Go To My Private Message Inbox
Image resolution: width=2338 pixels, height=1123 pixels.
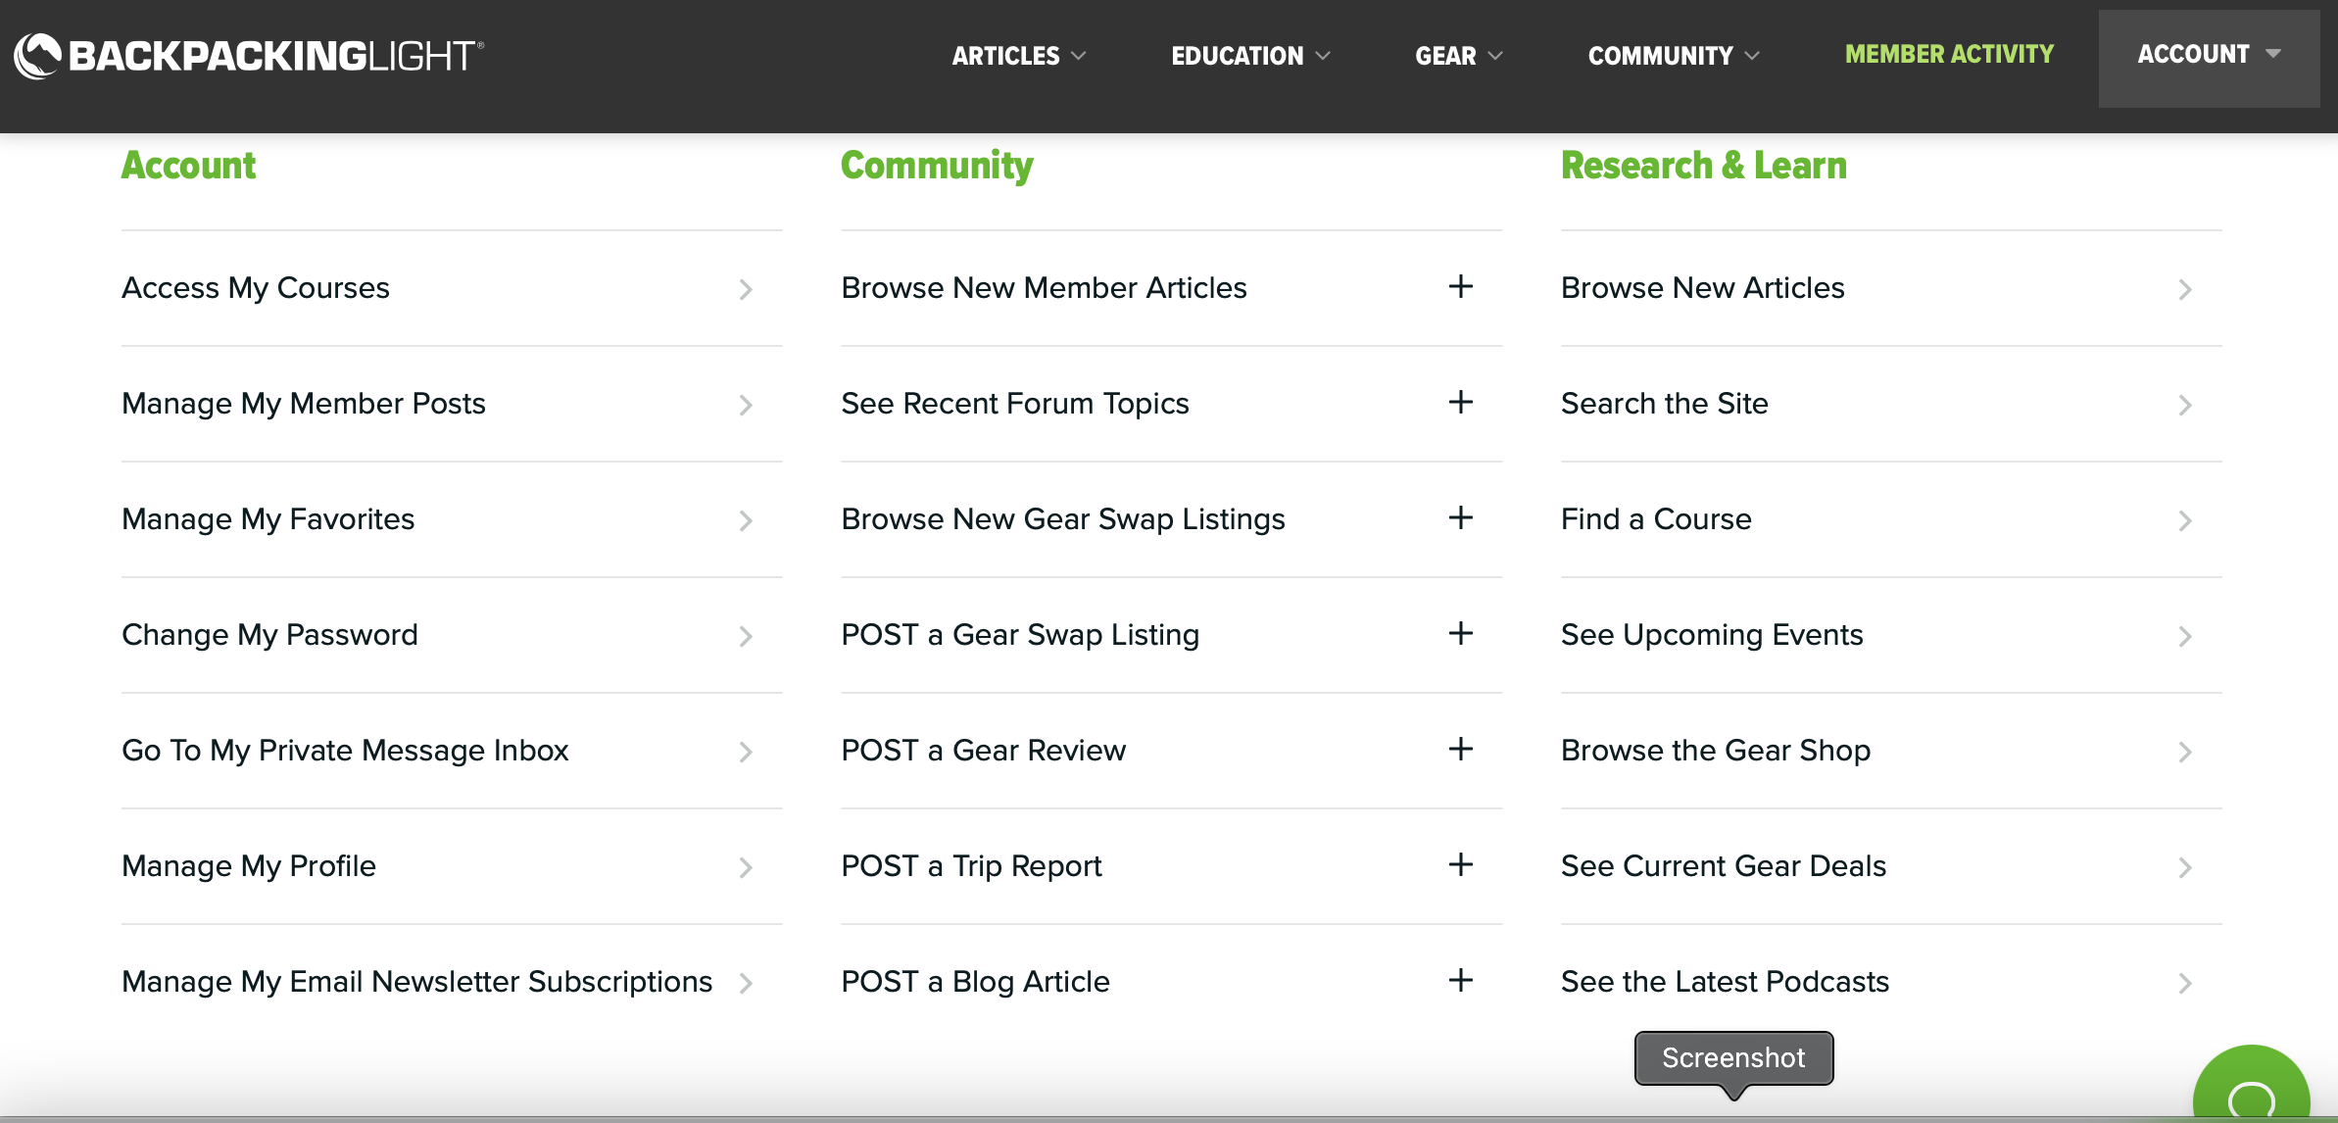click(345, 751)
